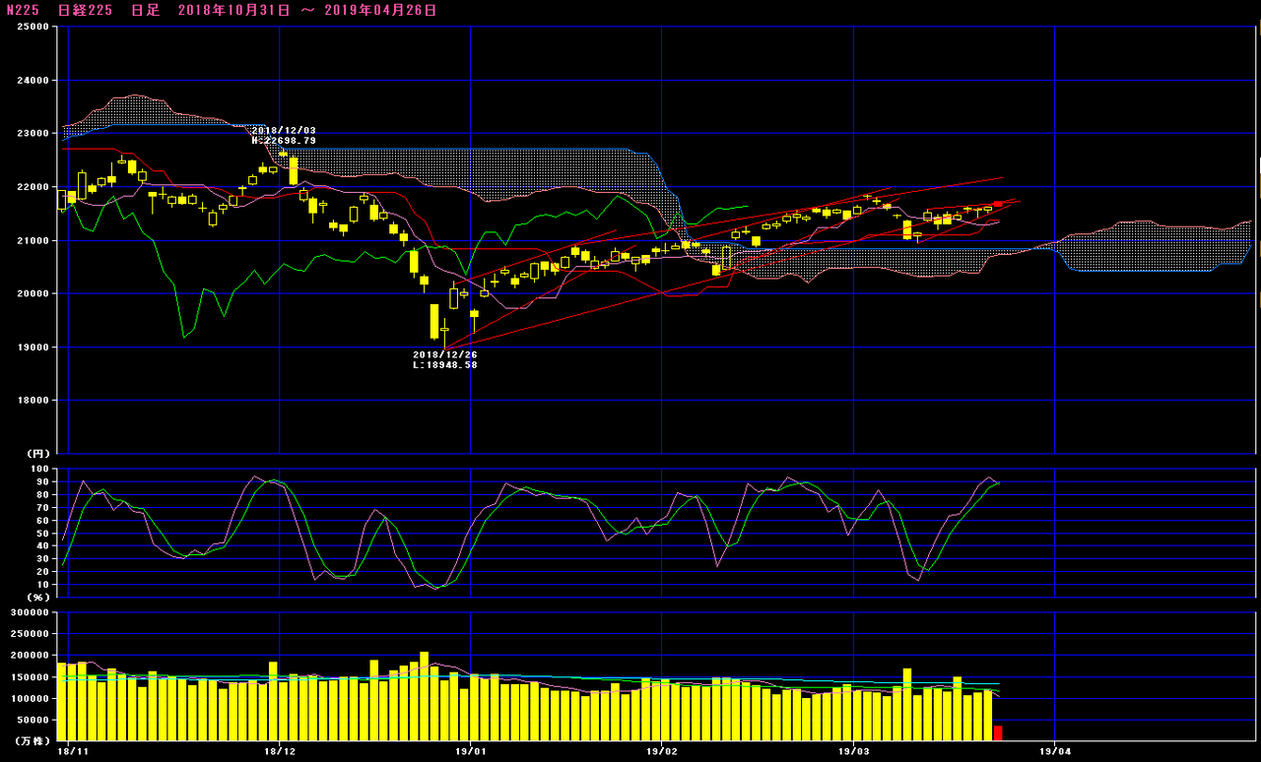Click the 200000 volume axis label

tap(30, 656)
